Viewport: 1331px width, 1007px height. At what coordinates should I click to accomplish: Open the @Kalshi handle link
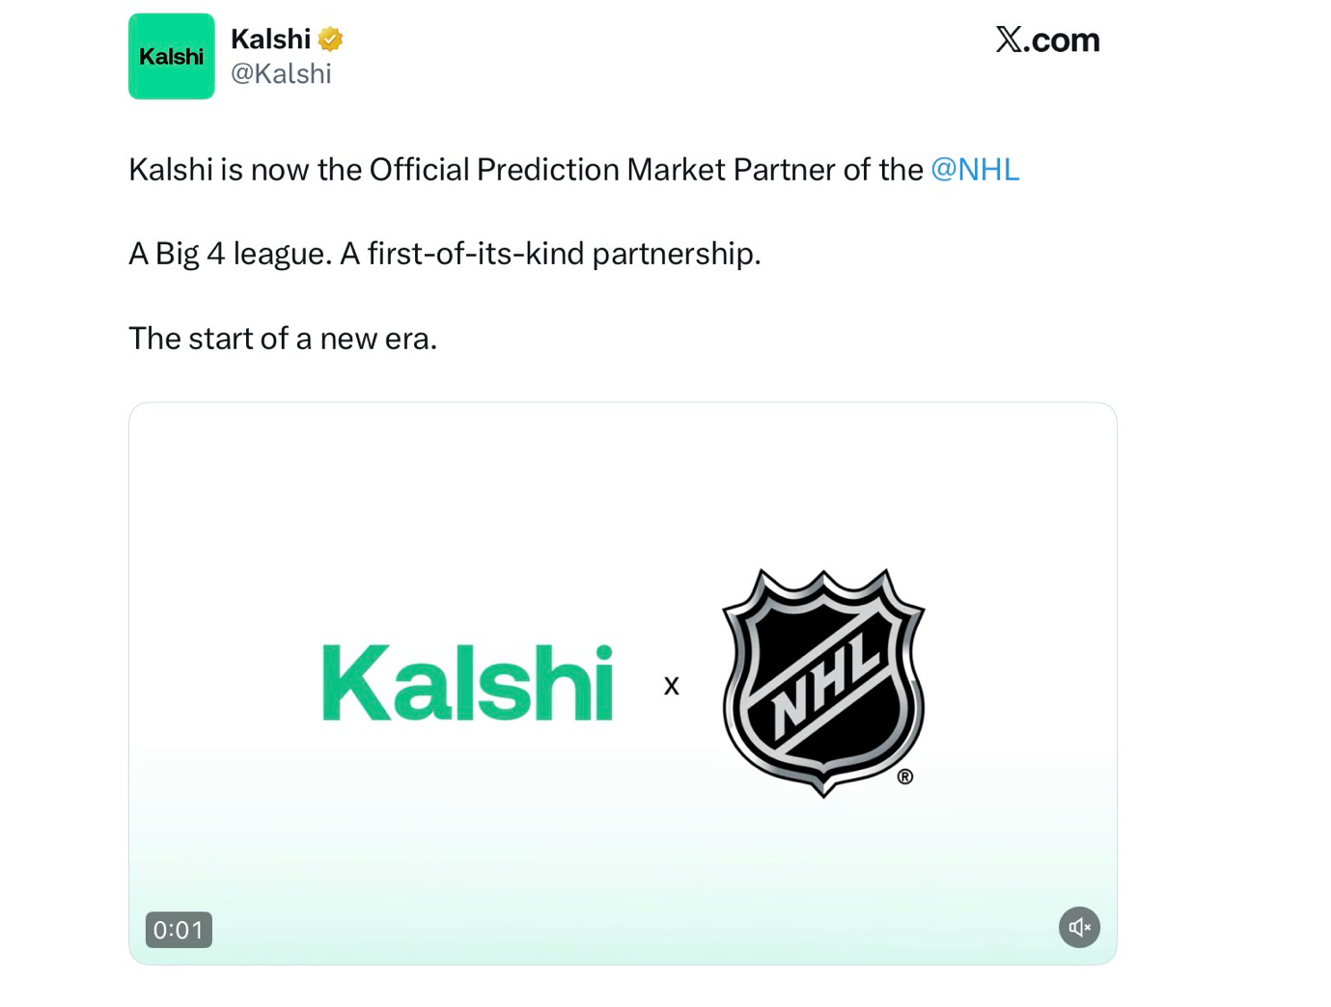281,74
